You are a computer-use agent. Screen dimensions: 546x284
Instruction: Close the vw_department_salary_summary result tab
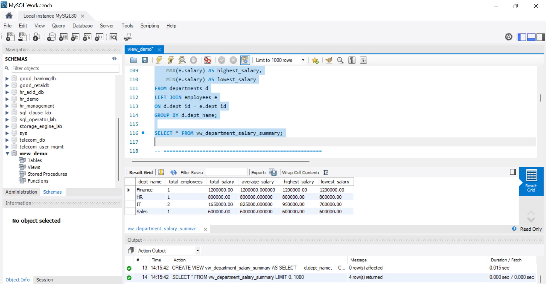coord(205,229)
